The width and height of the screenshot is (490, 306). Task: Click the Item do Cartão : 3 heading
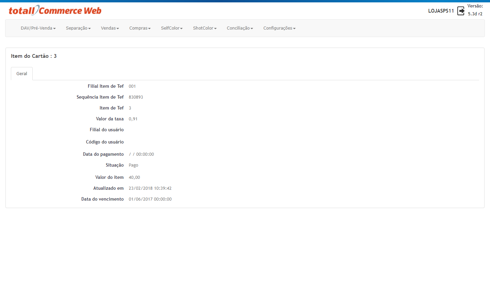tap(34, 56)
